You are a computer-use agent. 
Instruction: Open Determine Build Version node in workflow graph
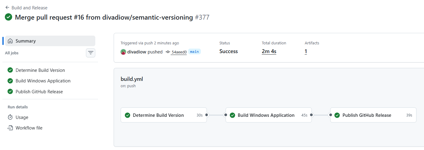pos(164,115)
